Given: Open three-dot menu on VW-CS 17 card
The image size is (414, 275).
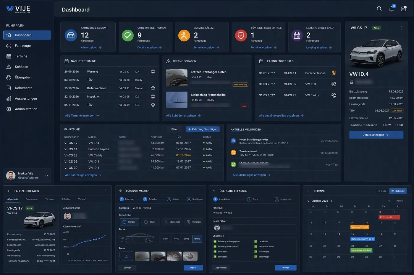Looking at the screenshot, I should (402, 28).
